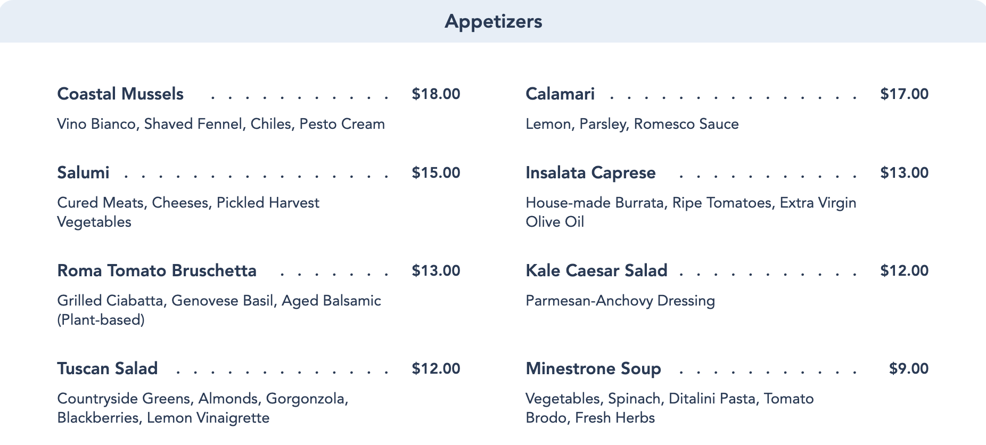The width and height of the screenshot is (986, 445).
Task: Click the $17.00 Calamari price
Action: [904, 94]
